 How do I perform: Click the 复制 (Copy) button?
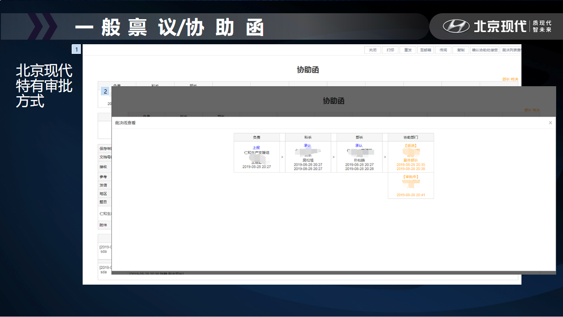[460, 50]
